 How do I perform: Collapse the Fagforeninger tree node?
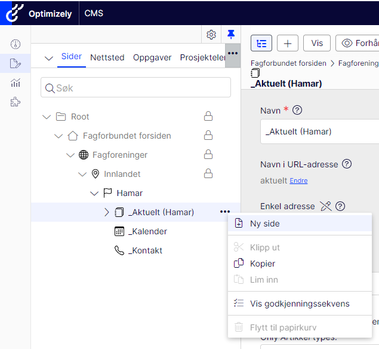[70, 155]
